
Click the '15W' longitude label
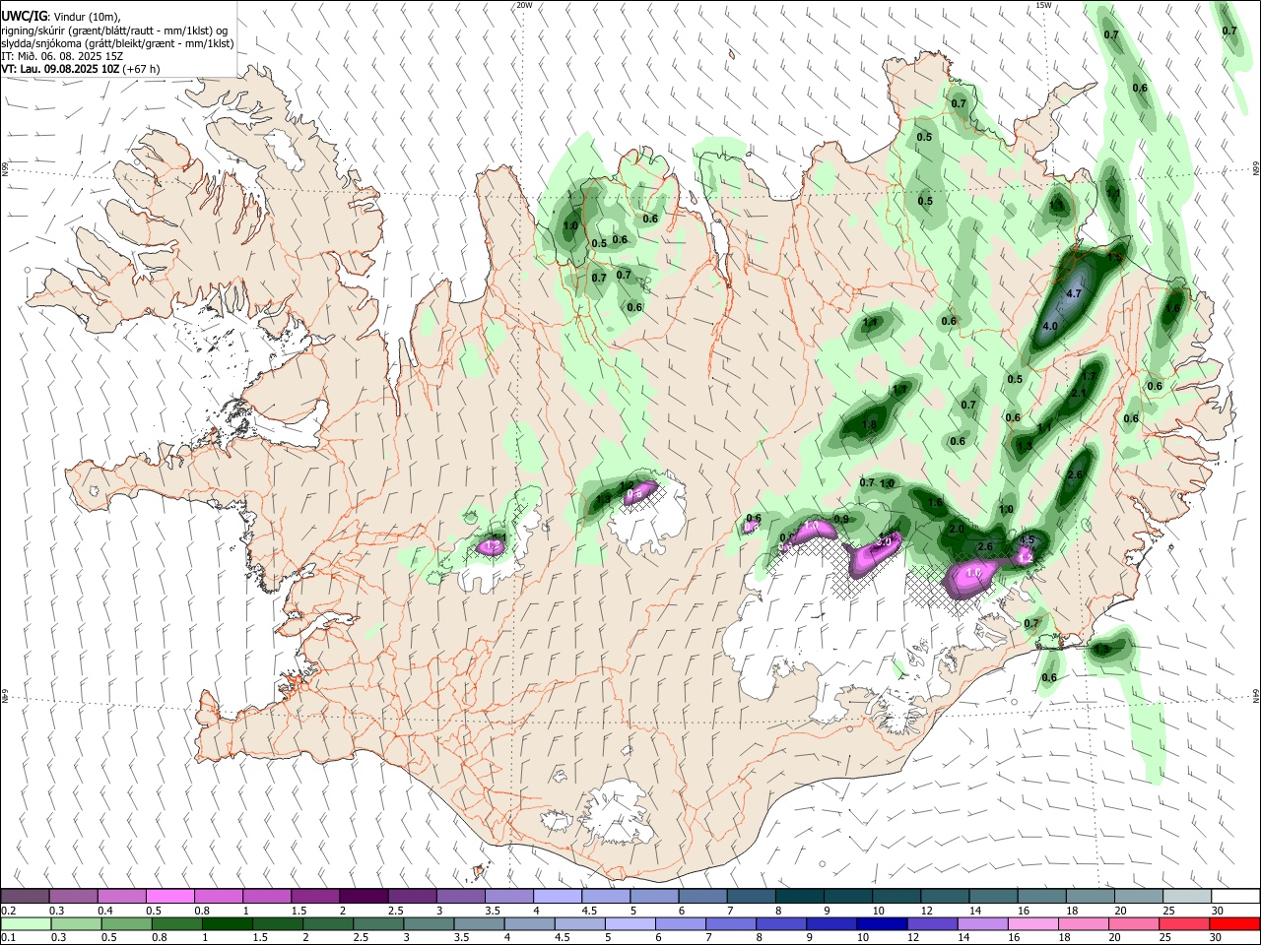pyautogui.click(x=1043, y=5)
